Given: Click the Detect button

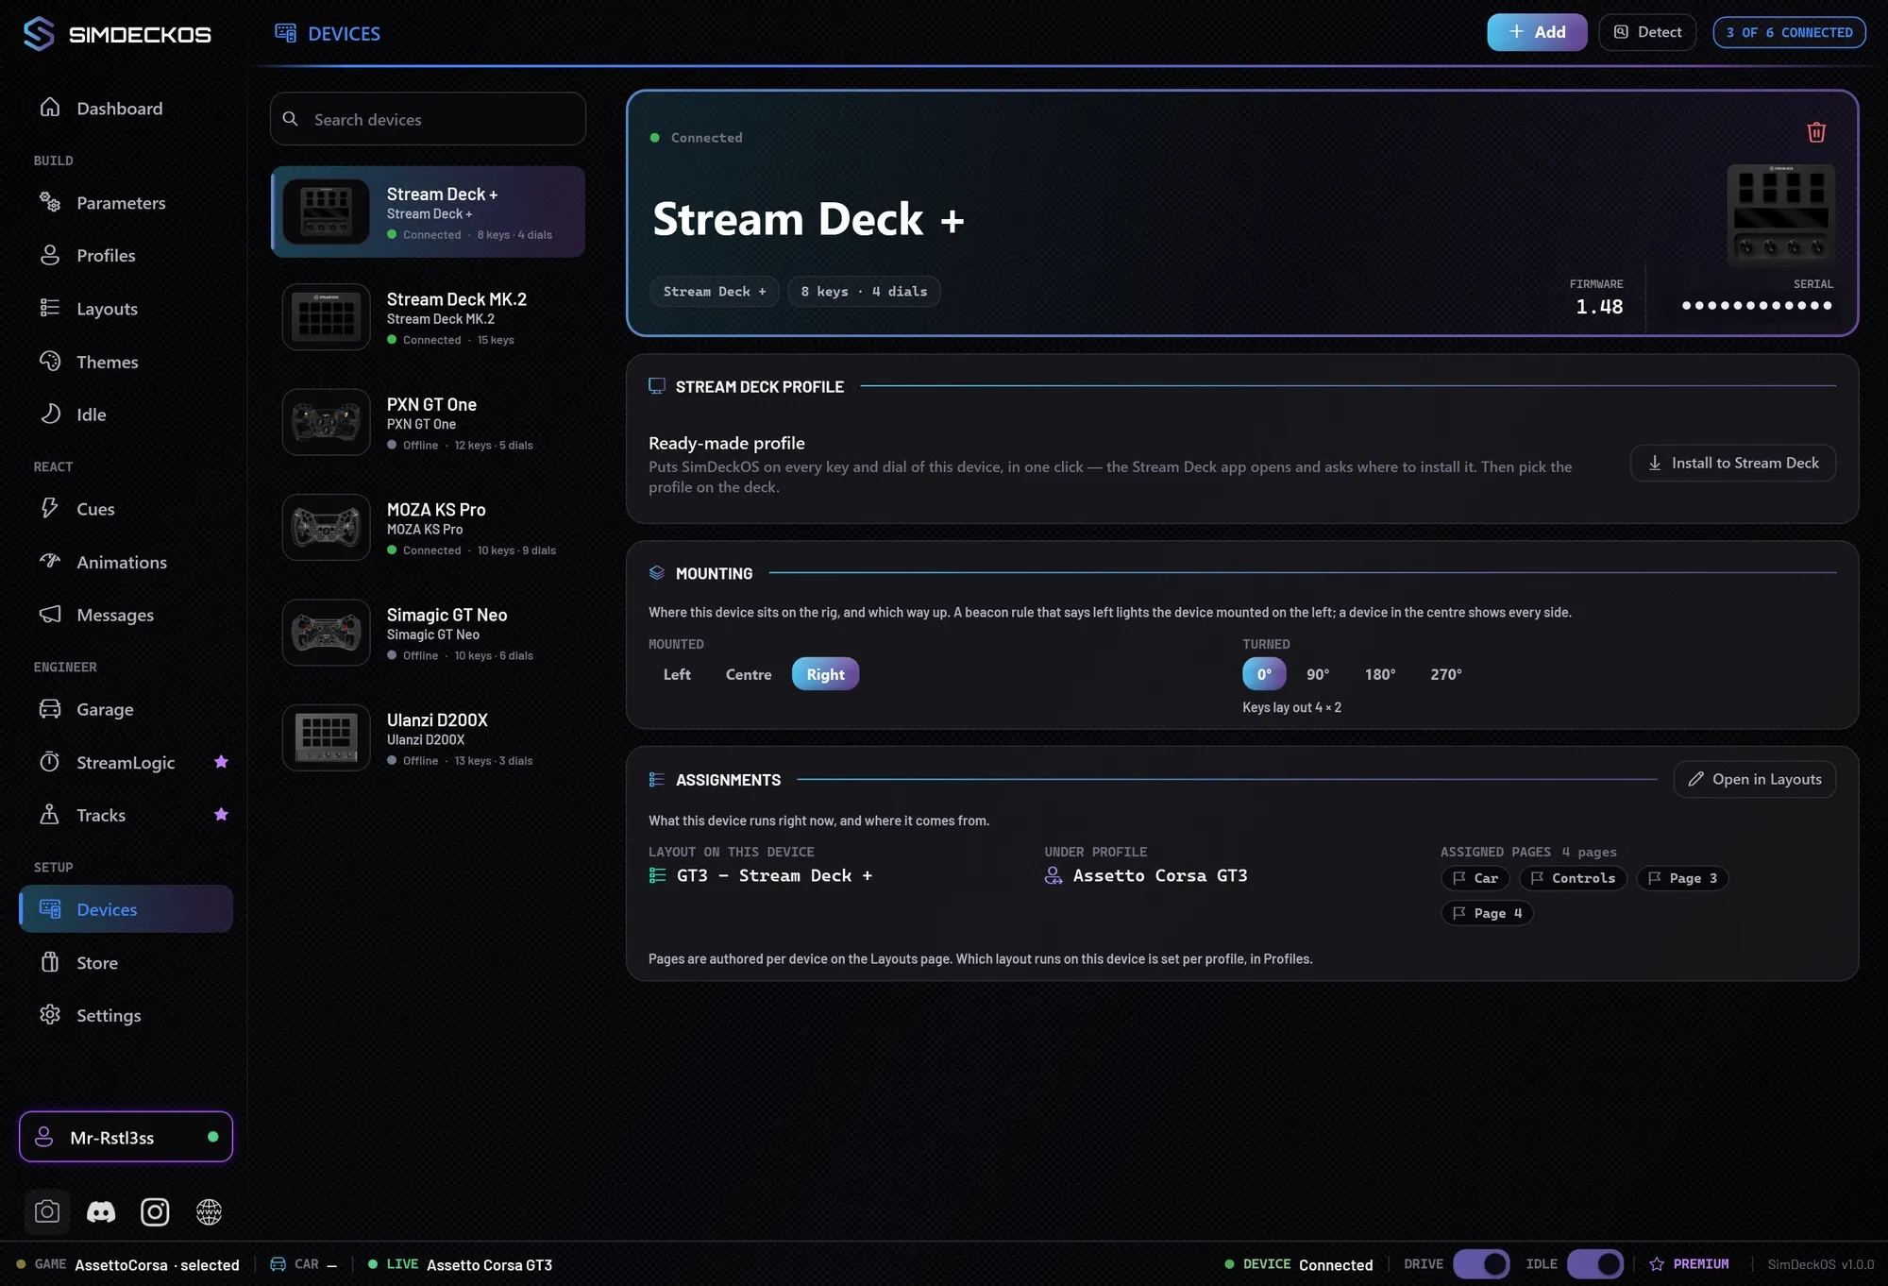Looking at the screenshot, I should 1647,32.
